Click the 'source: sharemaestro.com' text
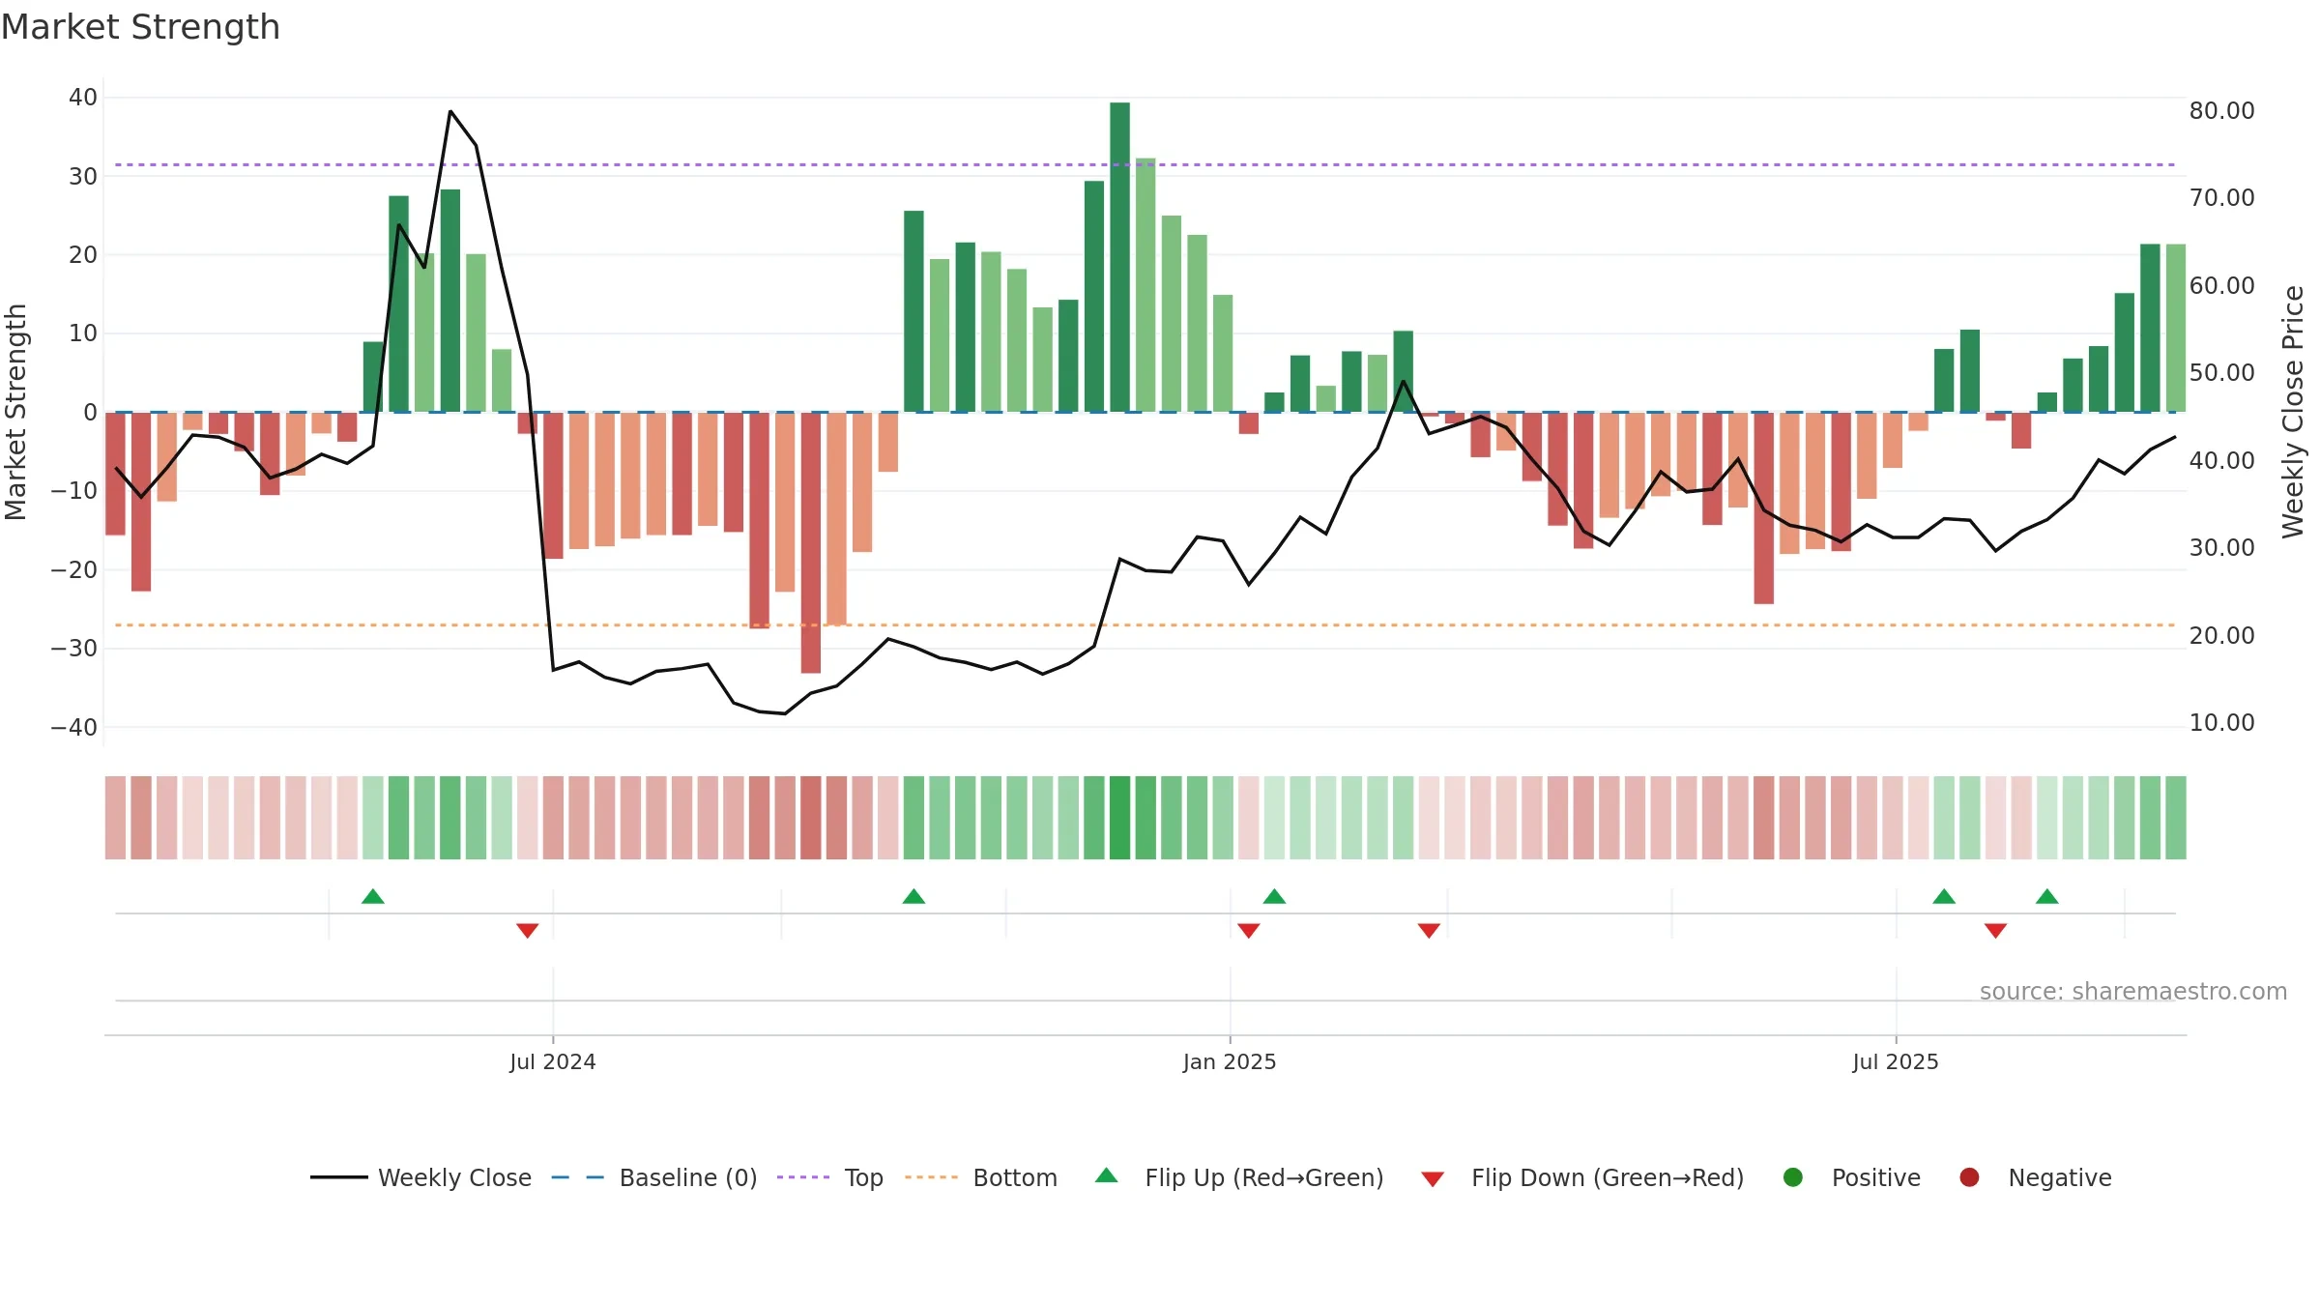Screen dimensions: 2320x1305 [2133, 991]
